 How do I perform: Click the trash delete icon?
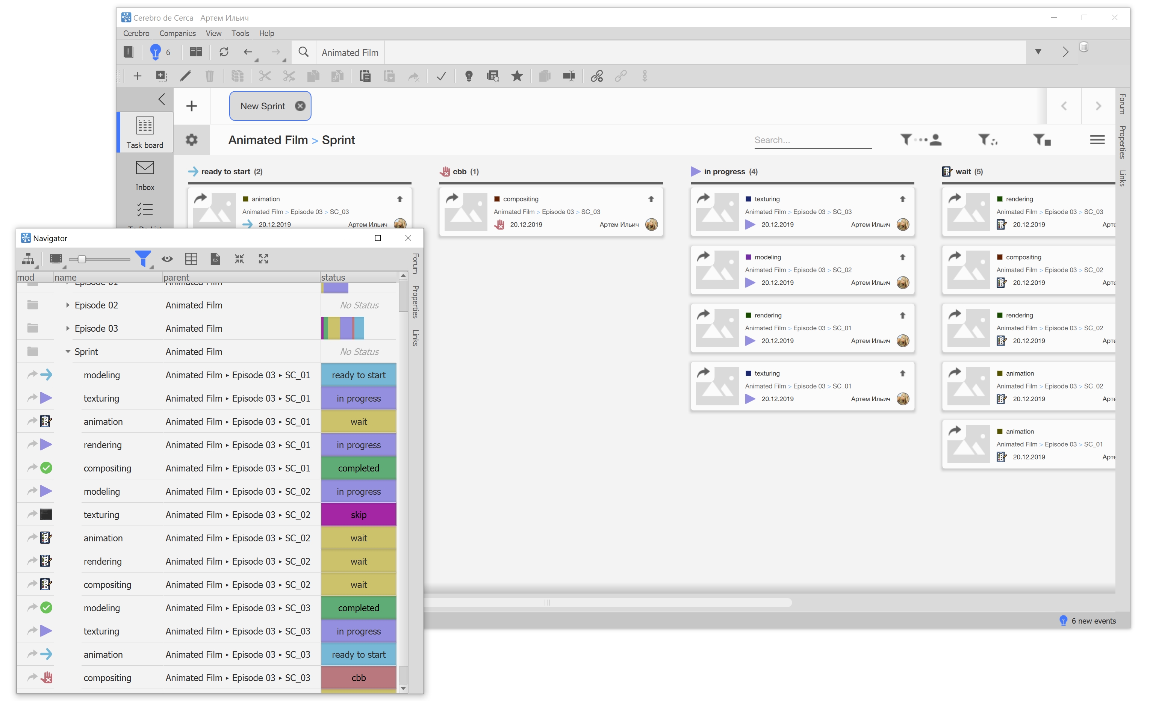(x=210, y=76)
